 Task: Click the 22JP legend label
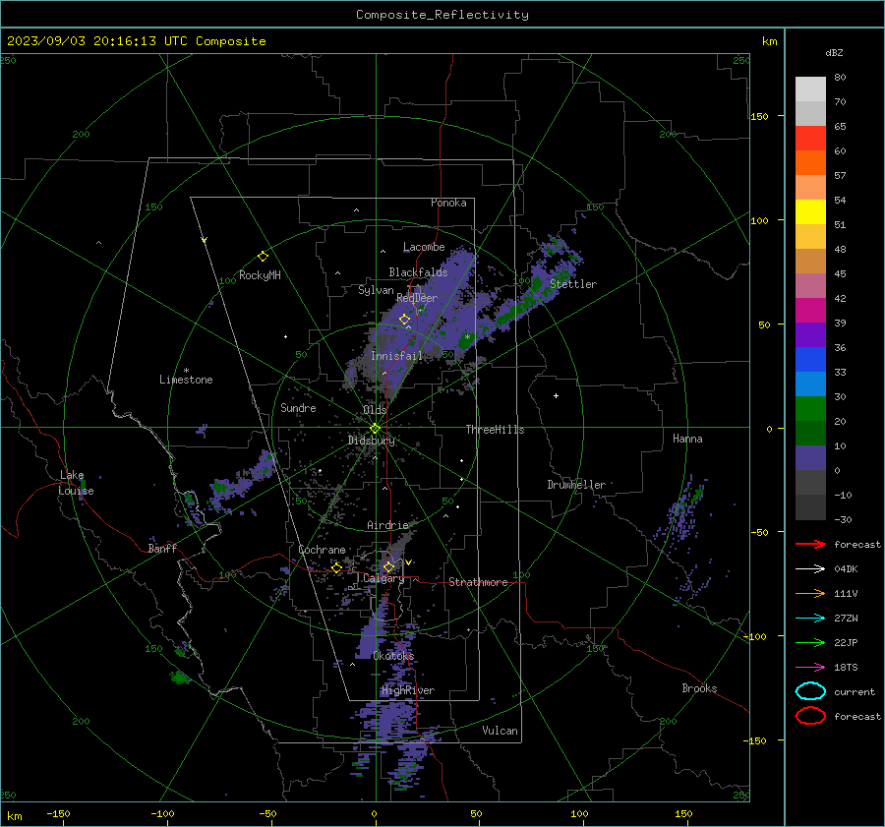pos(846,642)
